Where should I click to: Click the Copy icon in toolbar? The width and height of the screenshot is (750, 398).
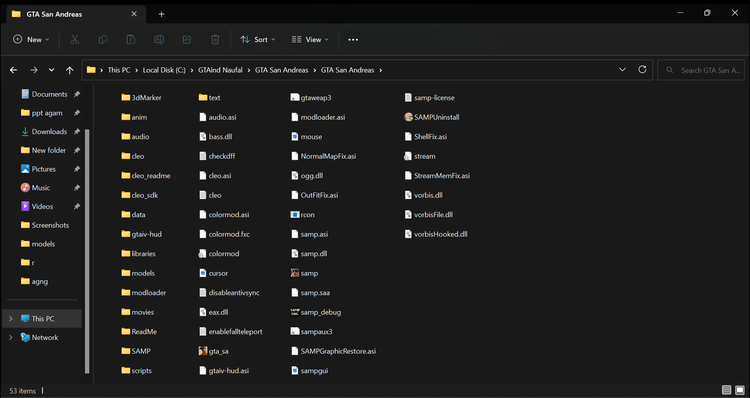click(x=103, y=39)
